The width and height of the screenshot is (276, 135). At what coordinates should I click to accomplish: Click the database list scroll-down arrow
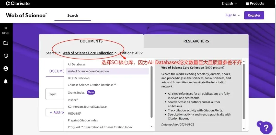151,127
